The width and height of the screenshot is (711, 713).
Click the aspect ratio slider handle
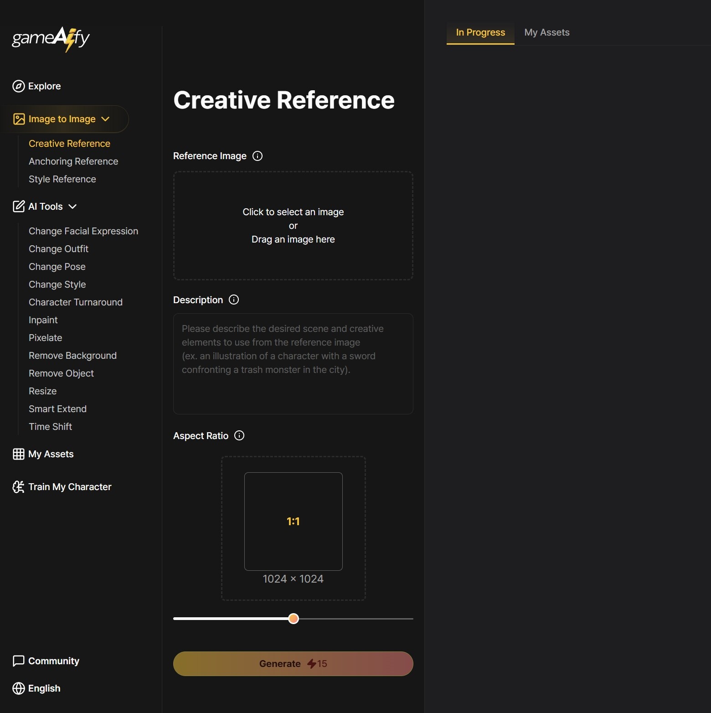pos(294,619)
